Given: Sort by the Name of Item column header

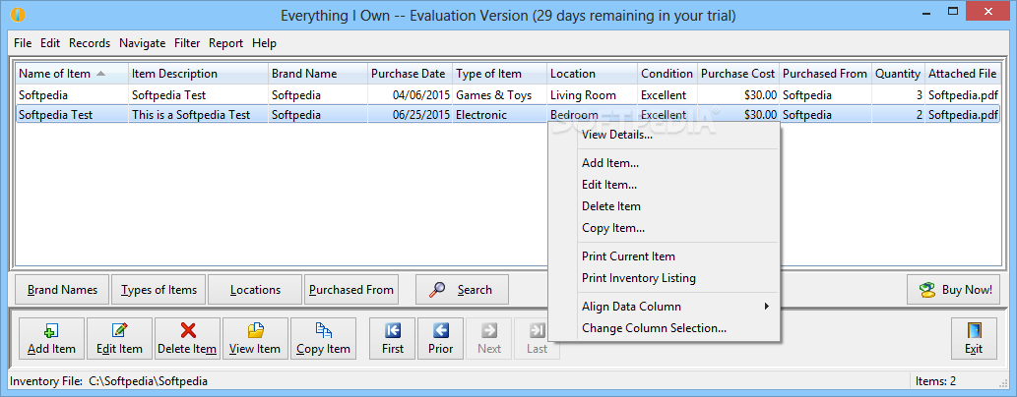Looking at the screenshot, I should pos(72,73).
